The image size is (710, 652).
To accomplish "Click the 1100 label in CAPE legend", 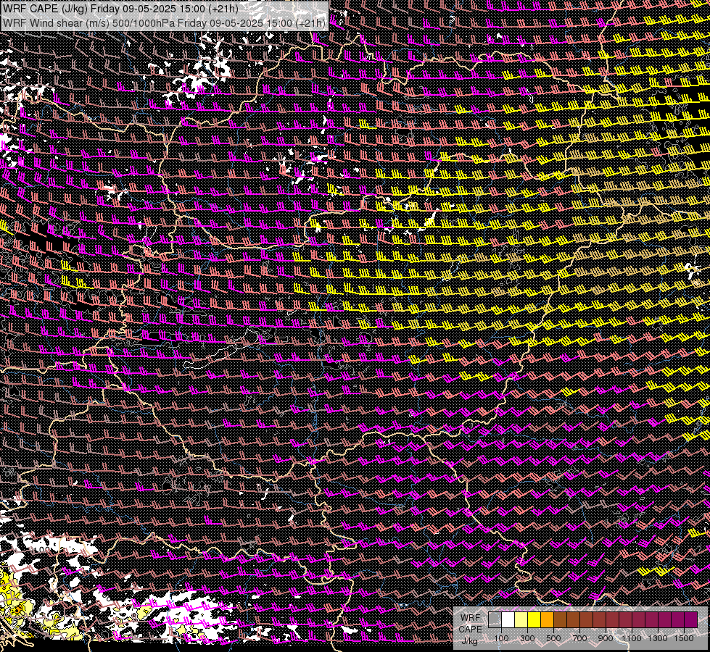I will [x=631, y=638].
